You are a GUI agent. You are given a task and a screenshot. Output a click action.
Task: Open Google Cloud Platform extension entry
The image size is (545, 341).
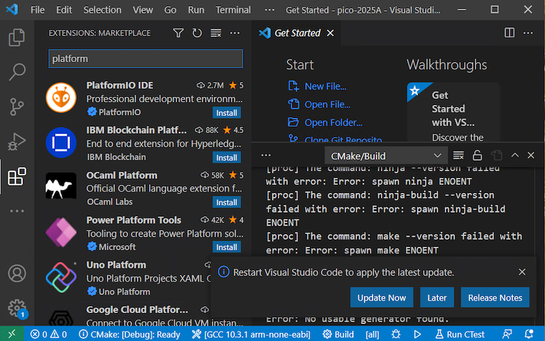coord(144,314)
